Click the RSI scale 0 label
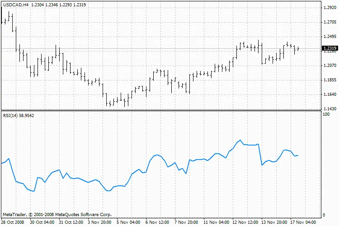The image size is (339, 226). coord(322,215)
